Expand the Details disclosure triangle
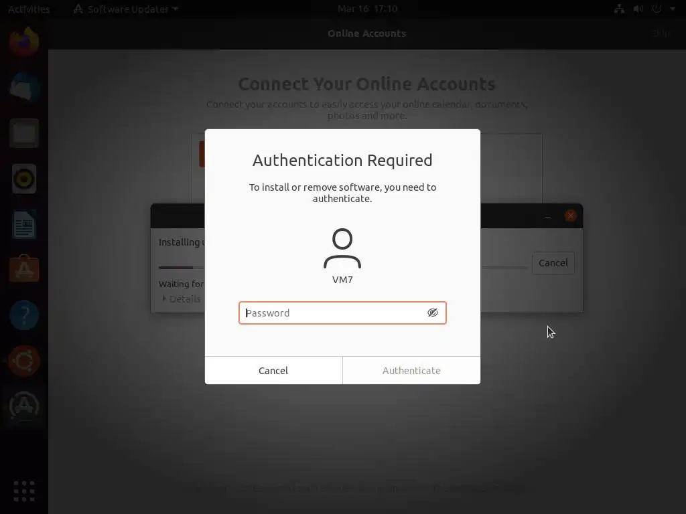This screenshot has width=686, height=514. coord(164,298)
